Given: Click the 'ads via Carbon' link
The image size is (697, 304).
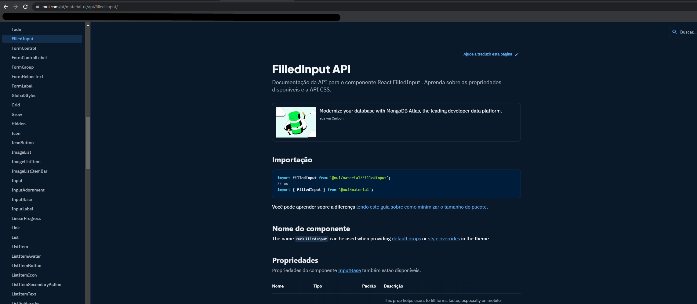Looking at the screenshot, I should (x=331, y=118).
